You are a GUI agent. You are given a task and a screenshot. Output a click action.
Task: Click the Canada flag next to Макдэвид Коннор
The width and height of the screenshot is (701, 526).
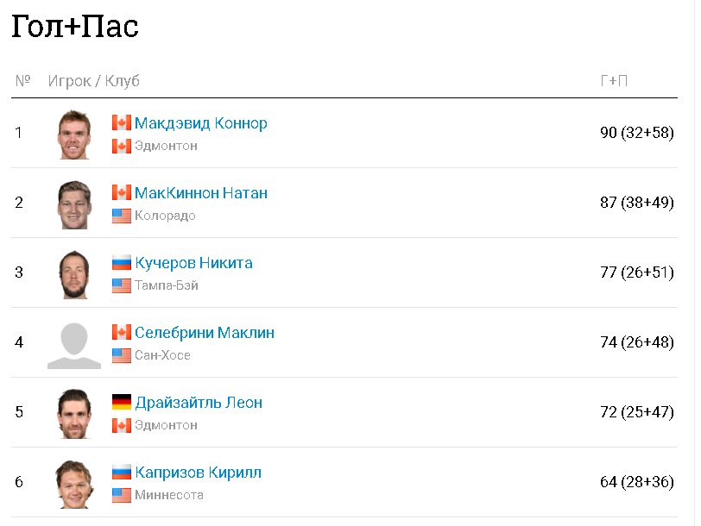(121, 122)
